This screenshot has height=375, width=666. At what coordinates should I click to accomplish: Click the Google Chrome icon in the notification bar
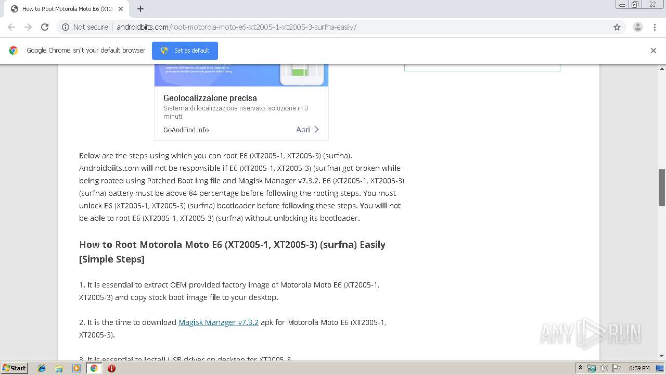coord(14,51)
